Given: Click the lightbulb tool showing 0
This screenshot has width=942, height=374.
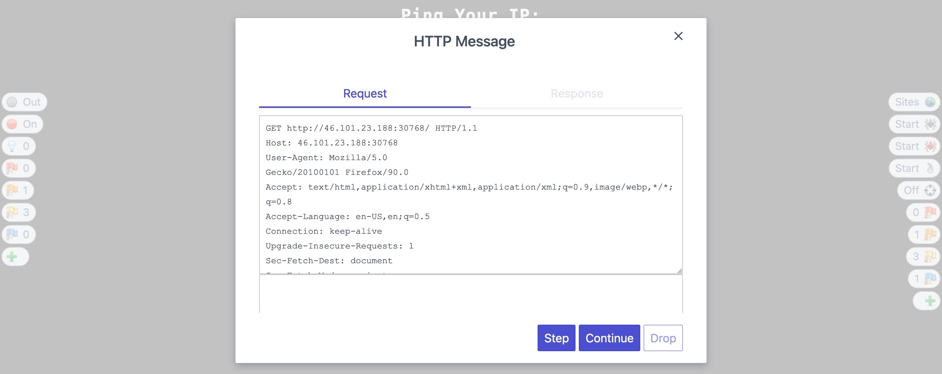Looking at the screenshot, I should click(19, 146).
